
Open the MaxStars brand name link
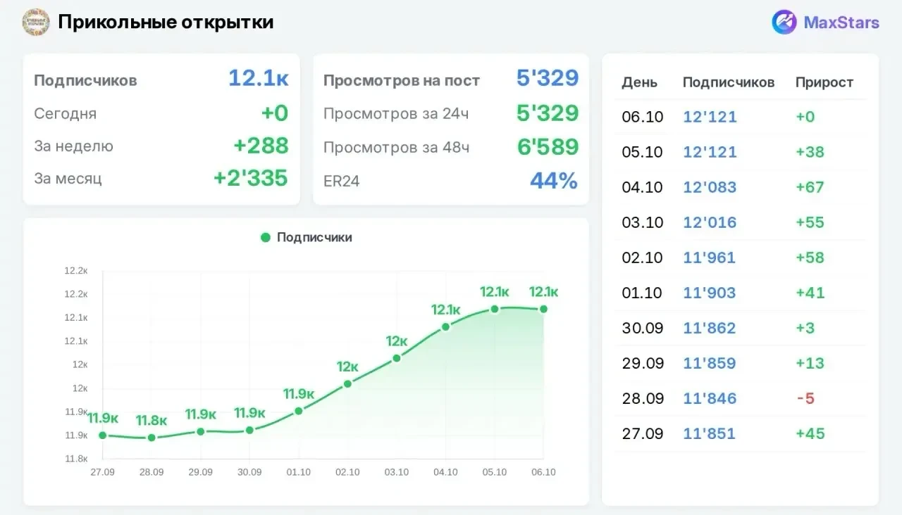tap(841, 23)
